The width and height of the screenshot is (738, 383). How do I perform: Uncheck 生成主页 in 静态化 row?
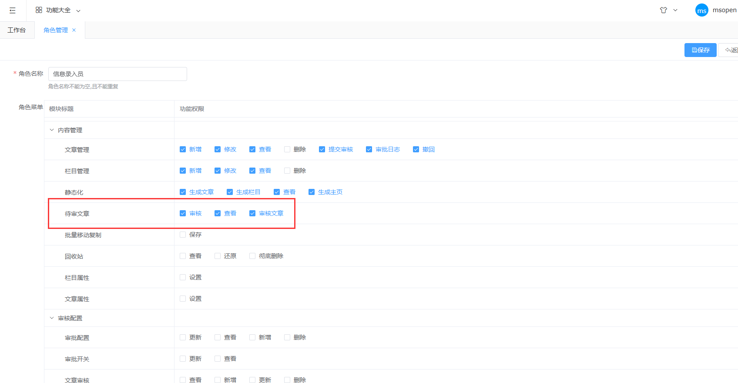(x=312, y=192)
